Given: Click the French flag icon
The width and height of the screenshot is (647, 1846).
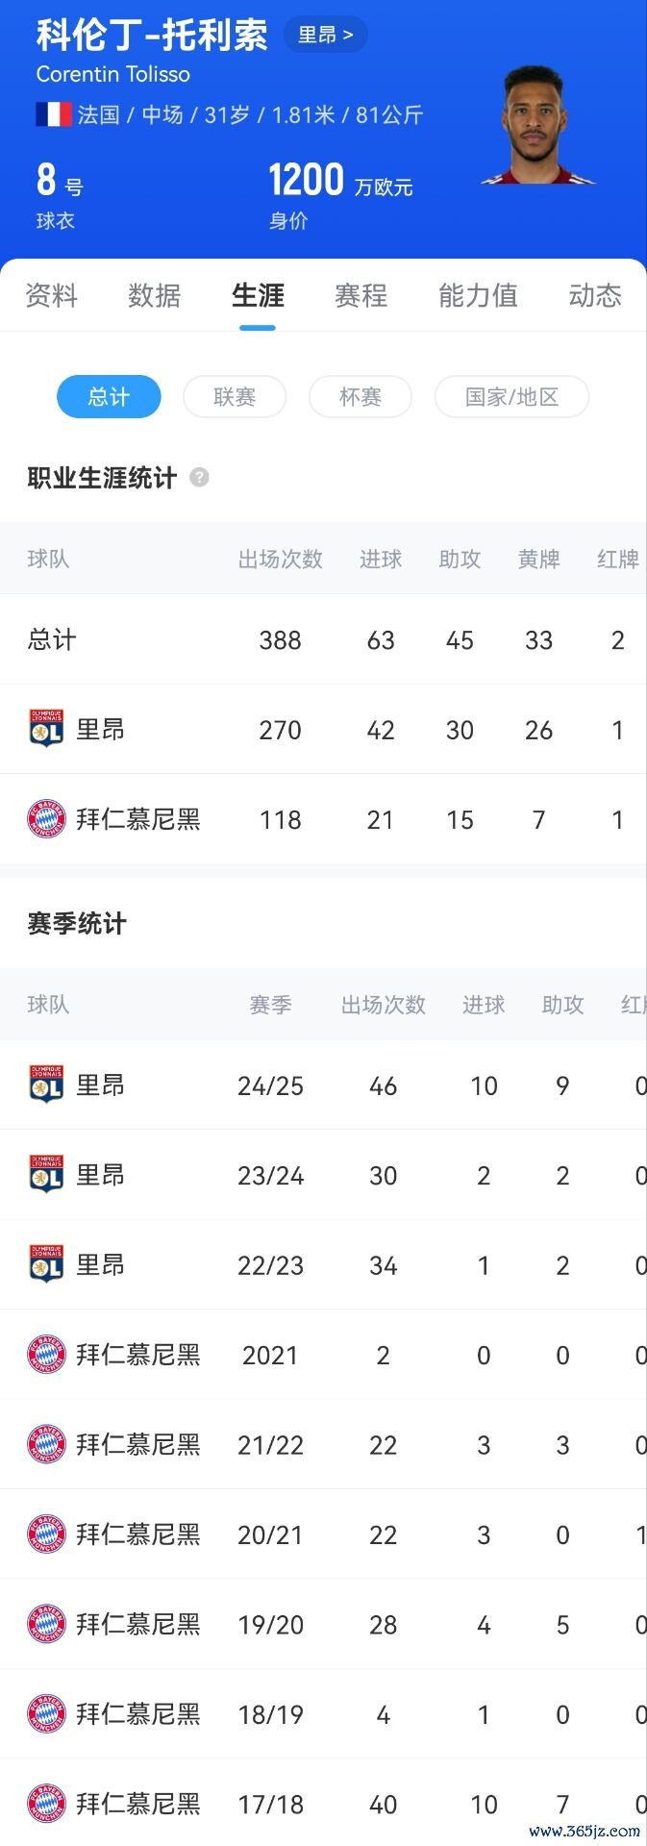Looking at the screenshot, I should (54, 115).
